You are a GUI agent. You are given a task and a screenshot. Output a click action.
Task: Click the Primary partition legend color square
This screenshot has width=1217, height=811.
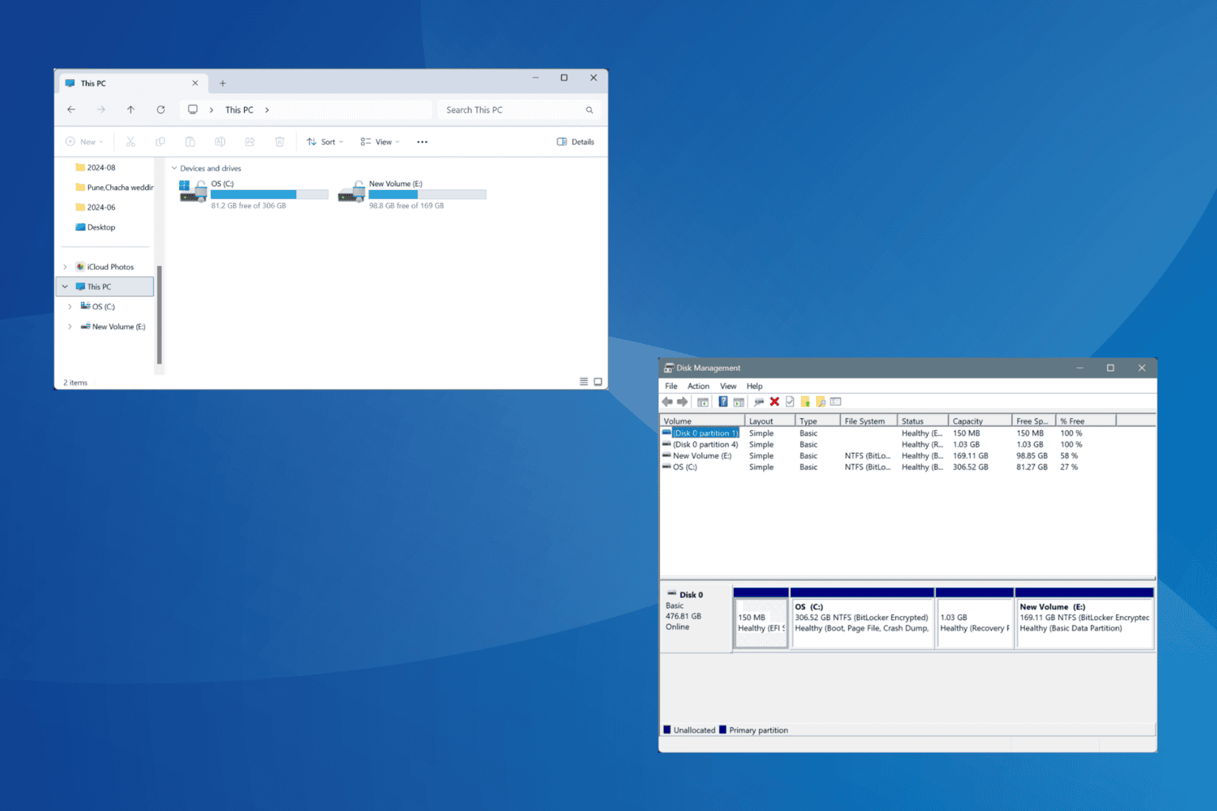[x=723, y=730]
